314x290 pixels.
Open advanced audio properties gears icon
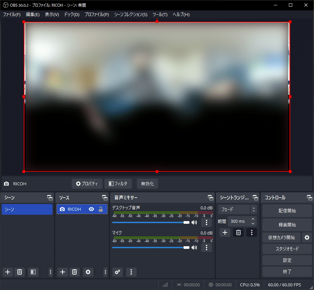pos(117,272)
